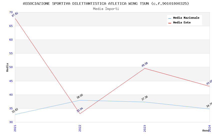The image size is (212, 137).
Task: Click the 37.36 national average label
Action: 145,98
